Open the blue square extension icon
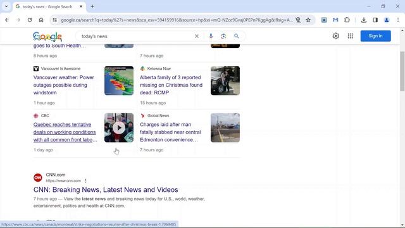The image size is (405, 228). (324, 20)
